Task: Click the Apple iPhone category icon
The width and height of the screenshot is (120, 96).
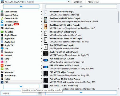Action: (x=2, y=35)
